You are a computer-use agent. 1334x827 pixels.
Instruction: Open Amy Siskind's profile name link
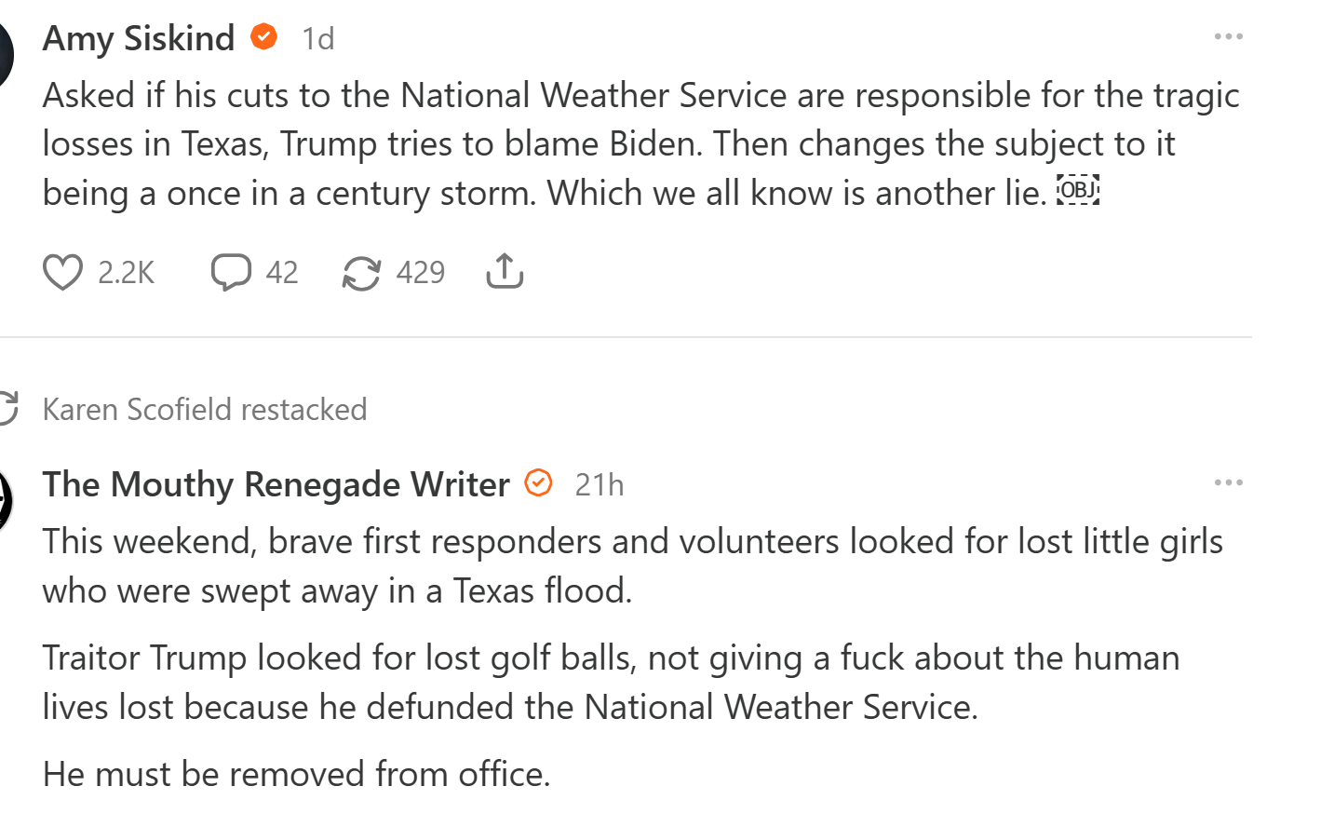pyautogui.click(x=139, y=38)
